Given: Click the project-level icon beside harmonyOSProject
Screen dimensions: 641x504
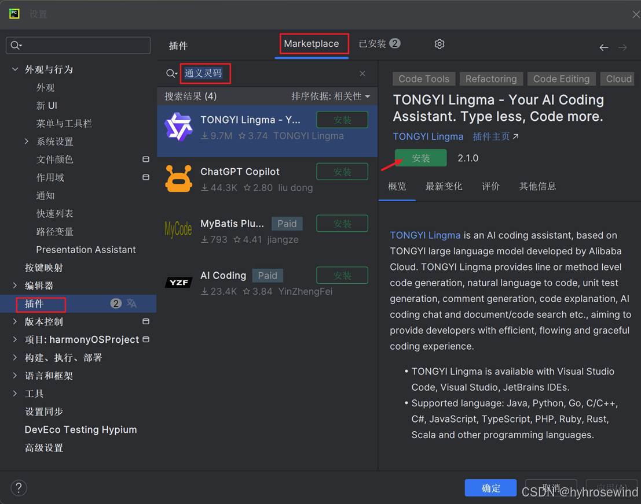Looking at the screenshot, I should (146, 339).
